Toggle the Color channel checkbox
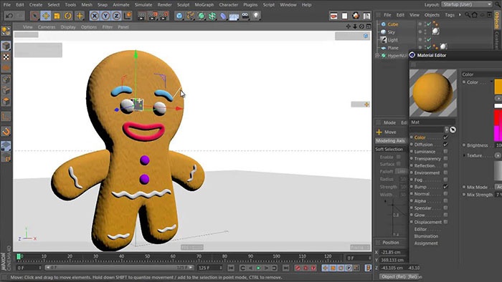Screen dimensions: 502x282 [445, 137]
